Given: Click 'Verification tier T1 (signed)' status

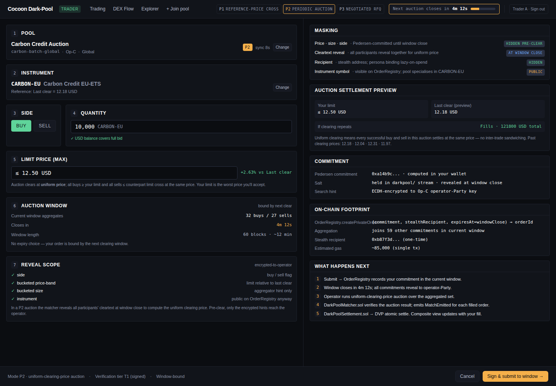Looking at the screenshot, I should point(120,376).
